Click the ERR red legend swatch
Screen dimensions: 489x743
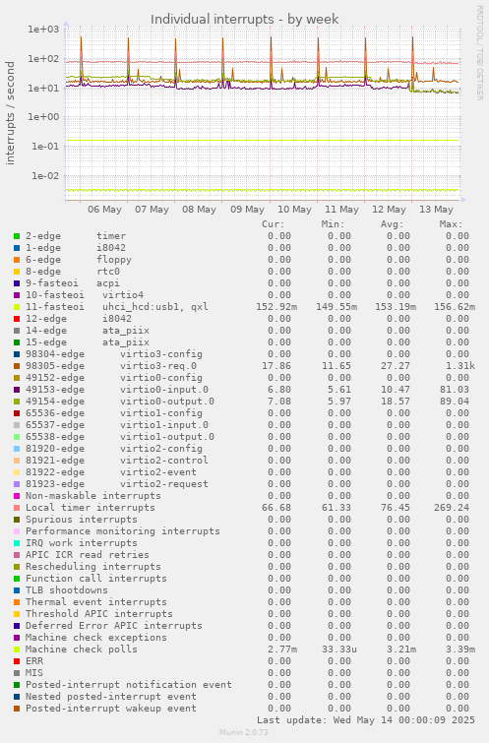click(x=17, y=661)
